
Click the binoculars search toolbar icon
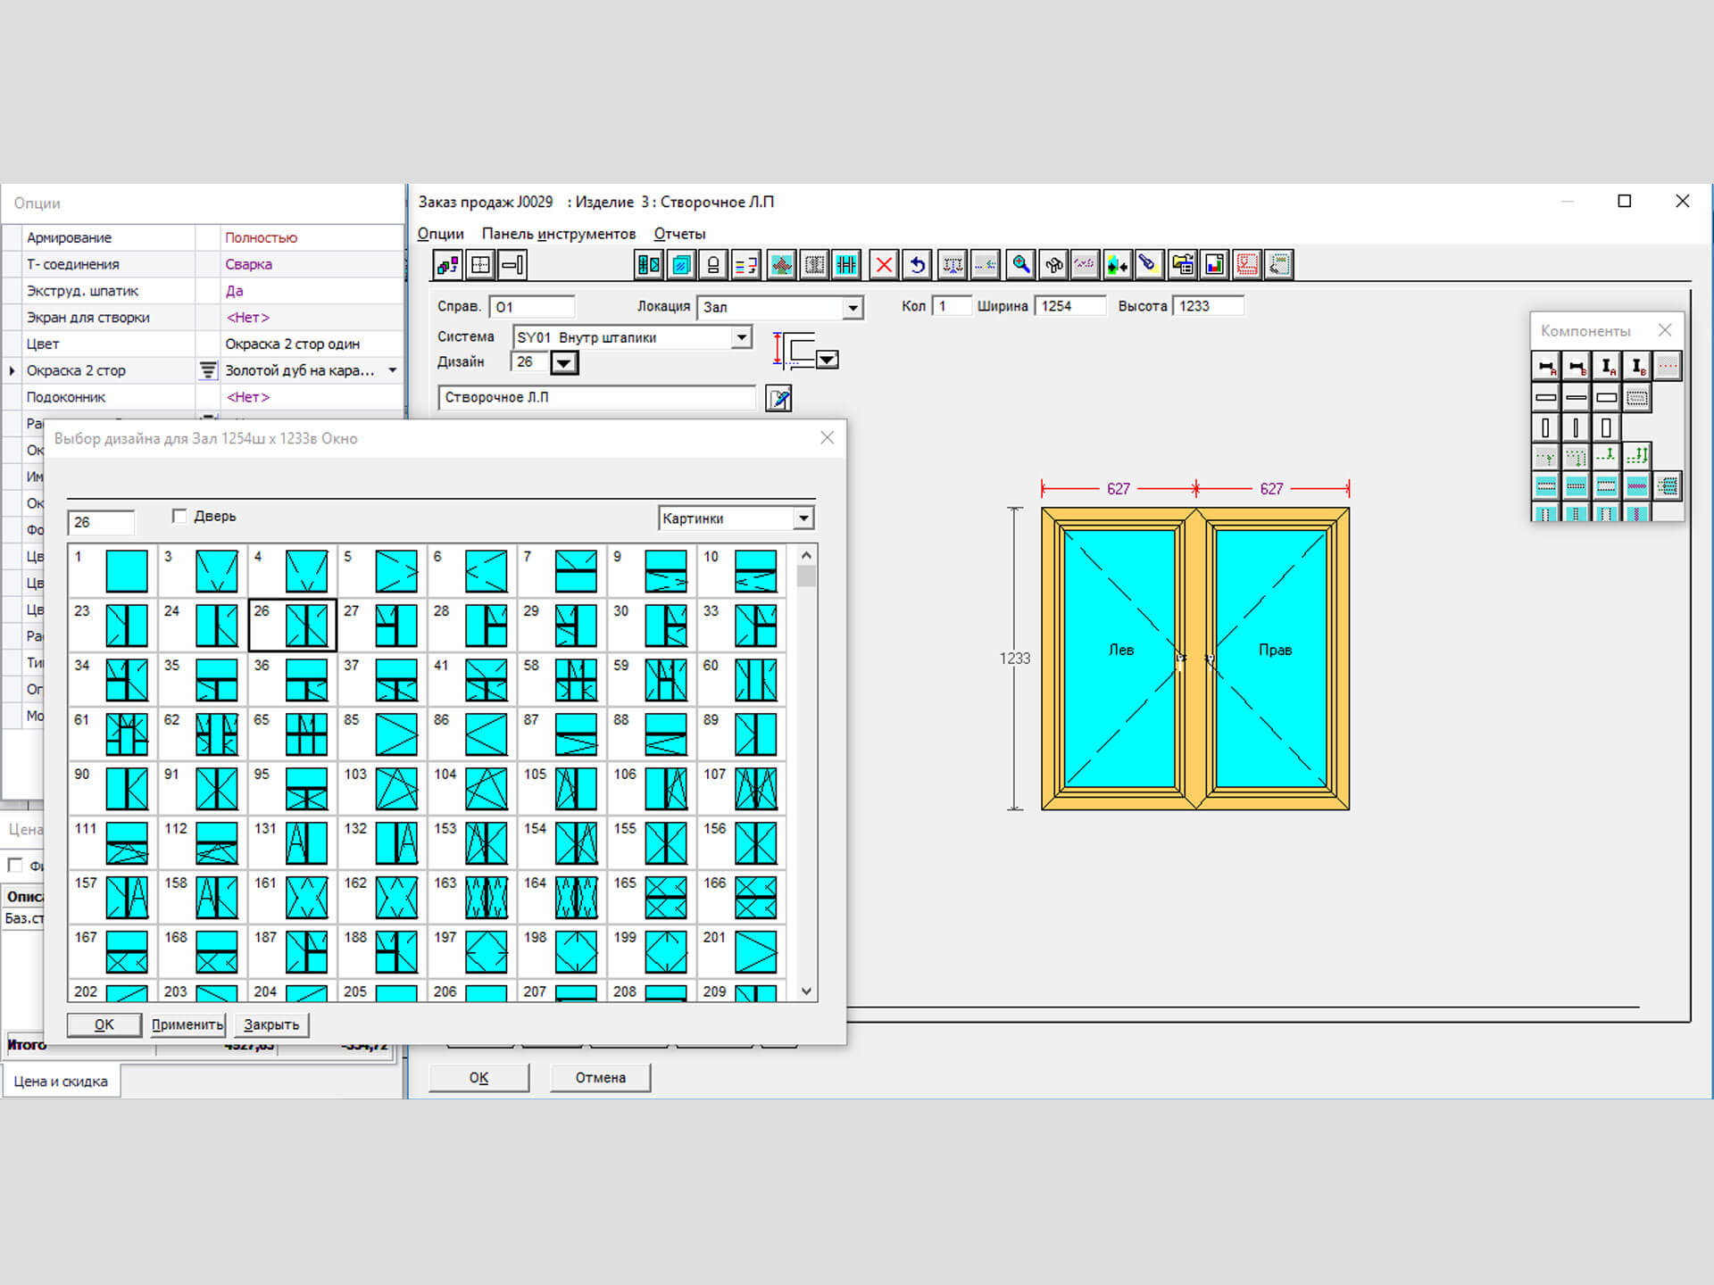1053,265
